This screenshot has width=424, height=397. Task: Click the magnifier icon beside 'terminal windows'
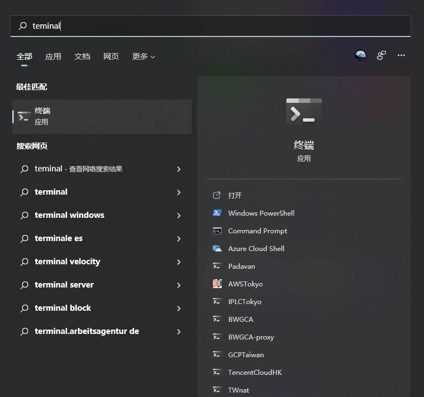click(24, 215)
